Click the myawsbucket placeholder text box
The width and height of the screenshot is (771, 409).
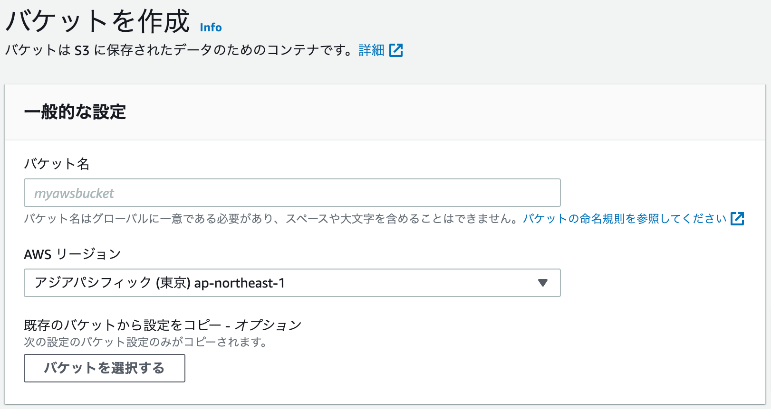(292, 193)
